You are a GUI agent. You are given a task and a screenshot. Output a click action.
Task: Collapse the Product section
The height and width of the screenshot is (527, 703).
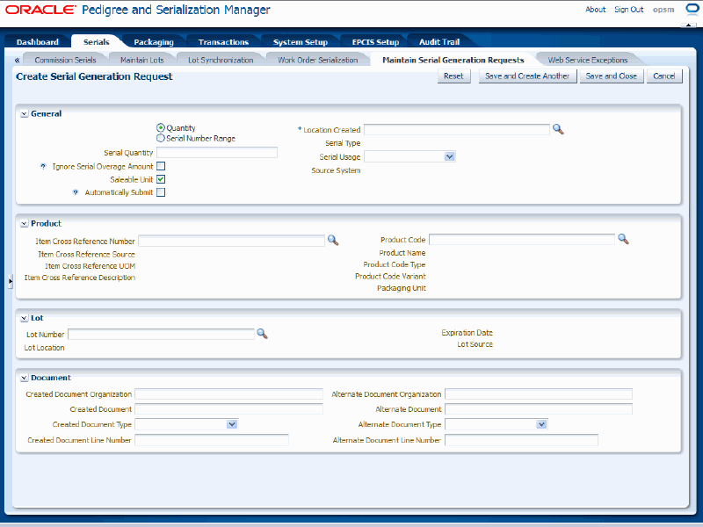tap(25, 224)
